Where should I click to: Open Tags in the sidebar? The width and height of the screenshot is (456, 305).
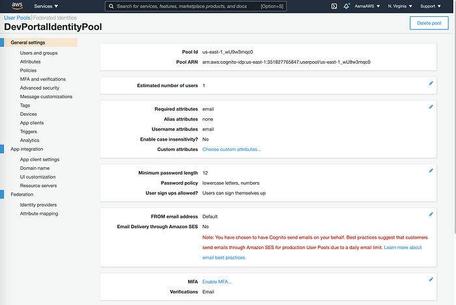point(25,105)
